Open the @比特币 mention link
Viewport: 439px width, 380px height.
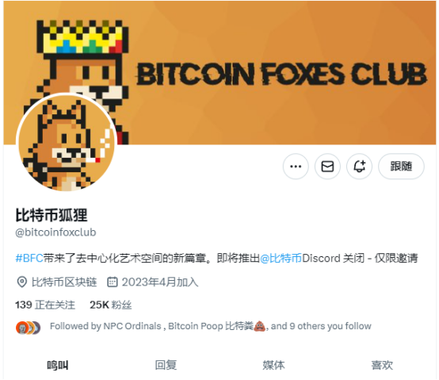pyautogui.click(x=281, y=258)
